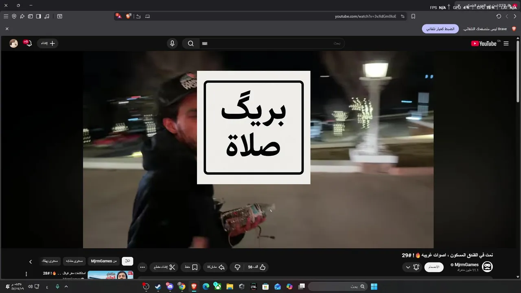Click the share page arrow icon
Screen dimensions: 521x293
pos(138,16)
